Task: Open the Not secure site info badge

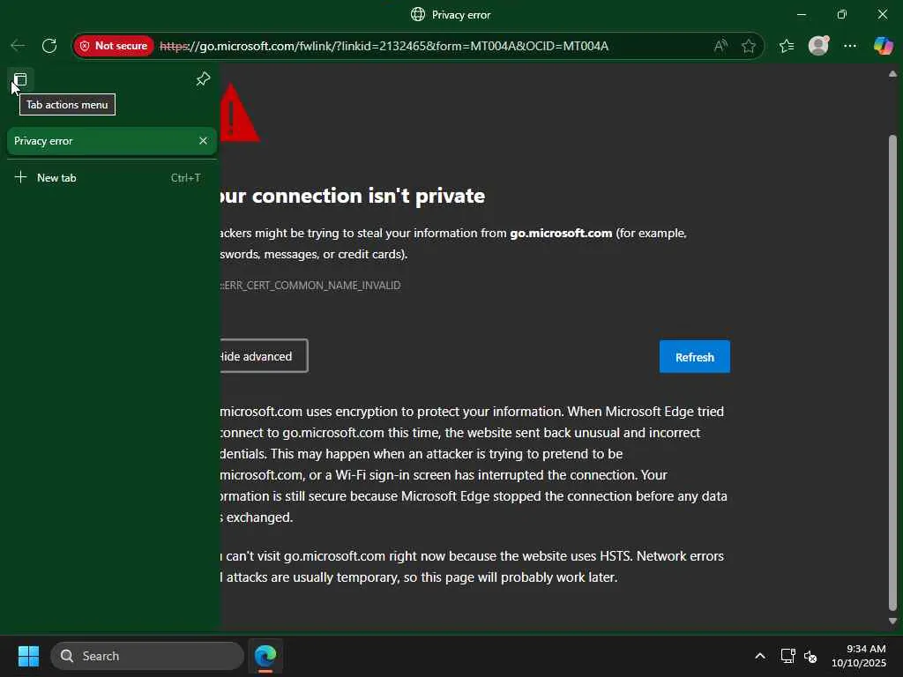Action: pyautogui.click(x=114, y=46)
